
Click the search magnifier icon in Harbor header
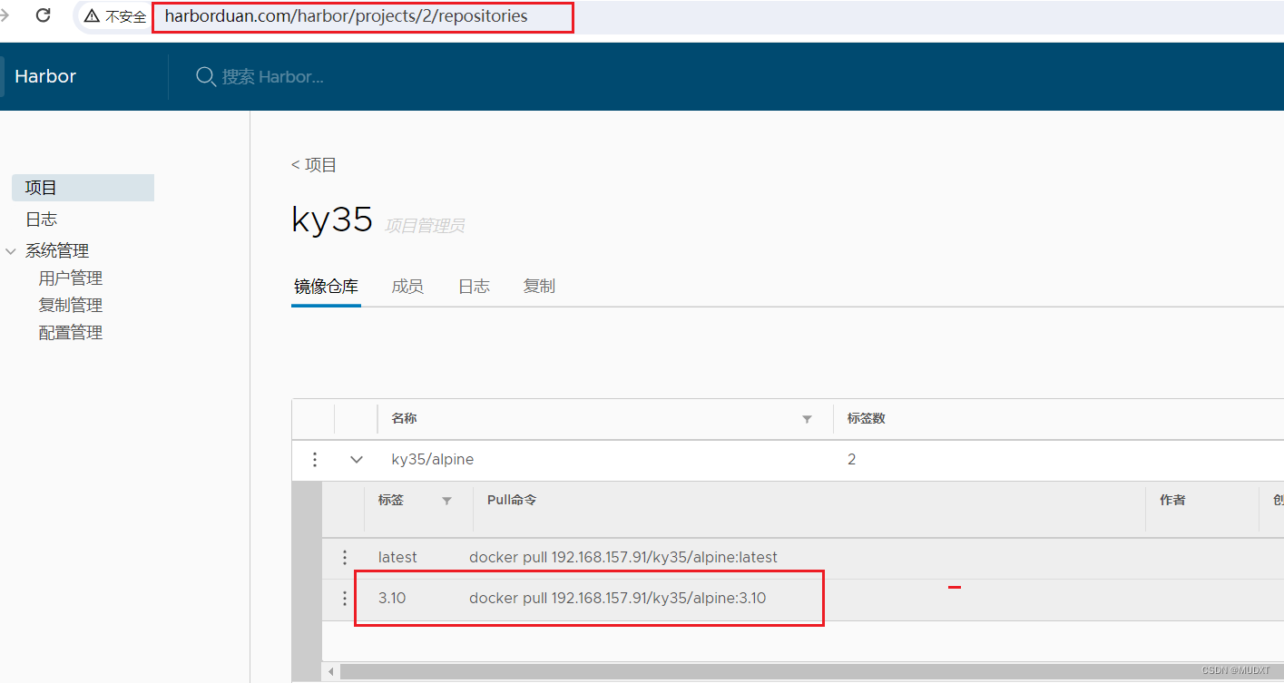click(x=206, y=76)
